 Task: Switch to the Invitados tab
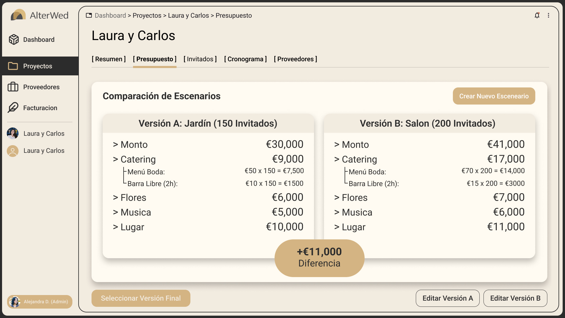(x=200, y=59)
